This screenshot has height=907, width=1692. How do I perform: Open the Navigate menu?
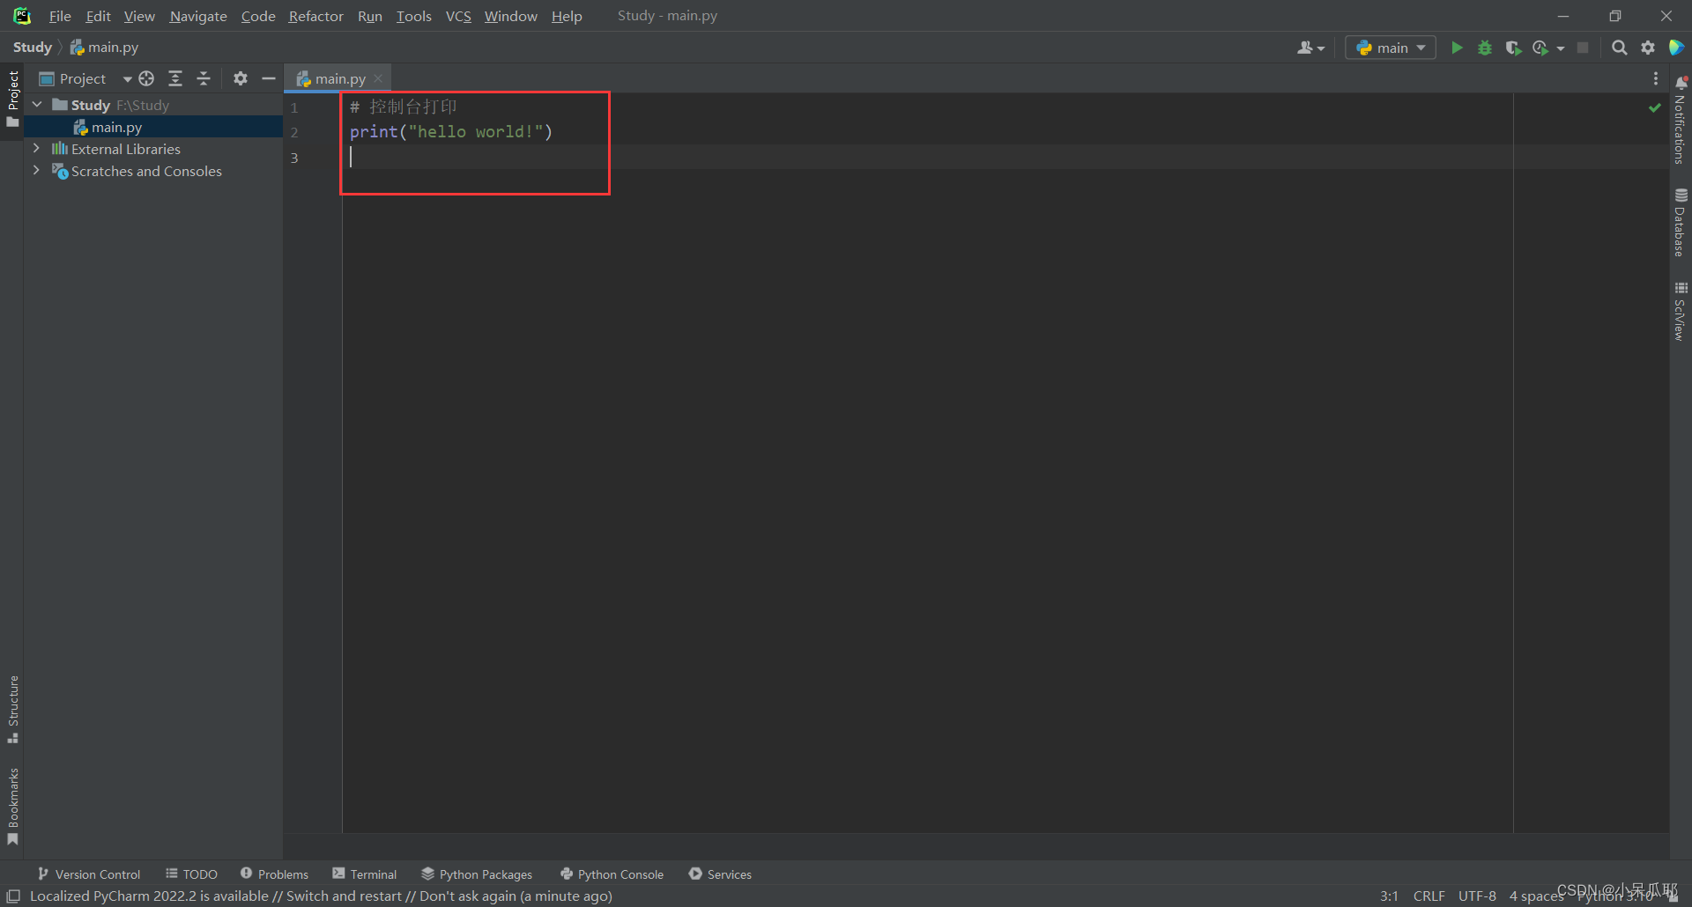pos(198,16)
